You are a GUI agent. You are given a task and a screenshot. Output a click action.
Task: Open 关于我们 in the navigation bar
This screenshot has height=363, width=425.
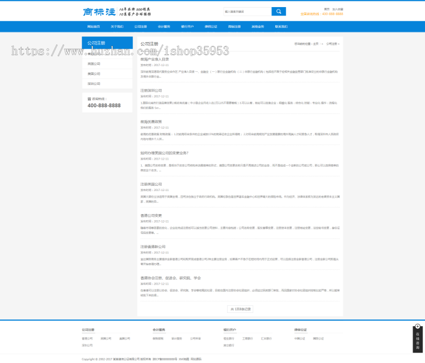point(117,27)
